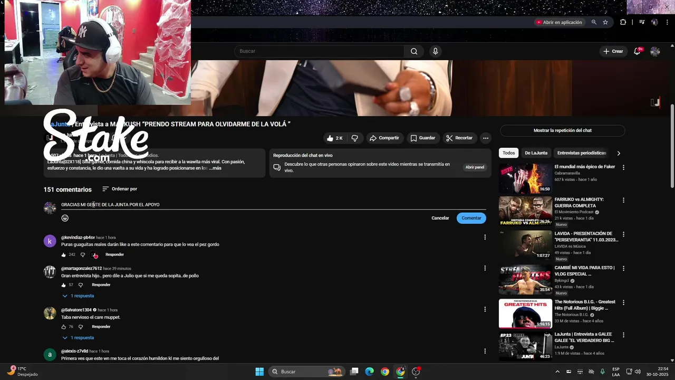
Task: Open options for 'LAVIDA - PRESENTACIÓN' video
Action: coord(623,234)
